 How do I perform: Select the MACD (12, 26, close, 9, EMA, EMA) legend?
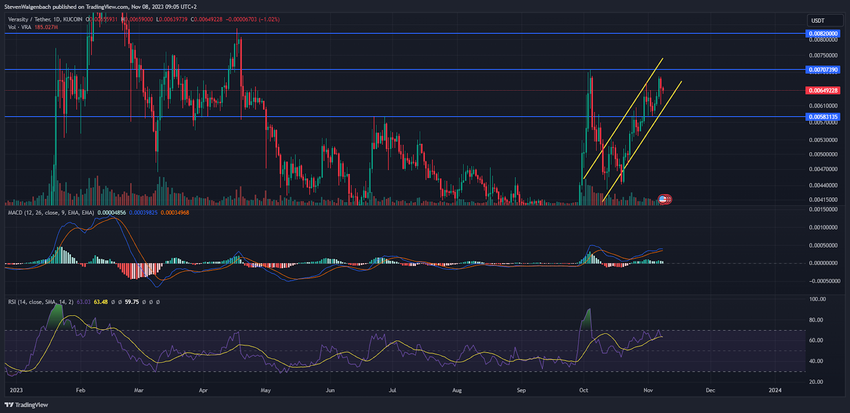[51, 213]
